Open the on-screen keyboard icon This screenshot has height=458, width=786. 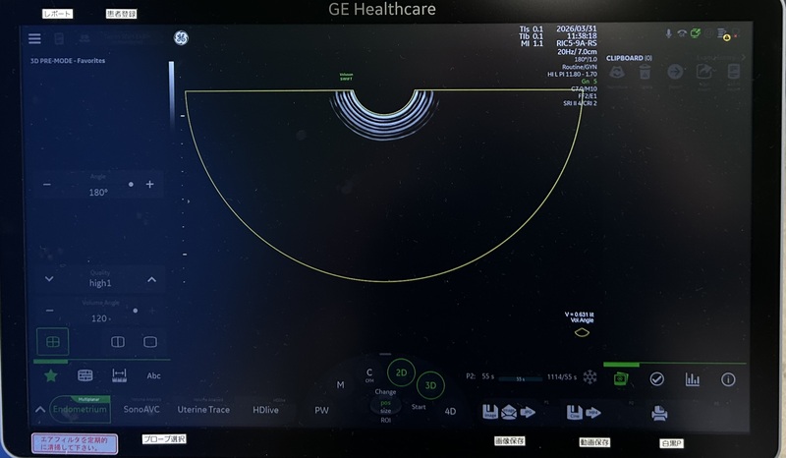(84, 375)
